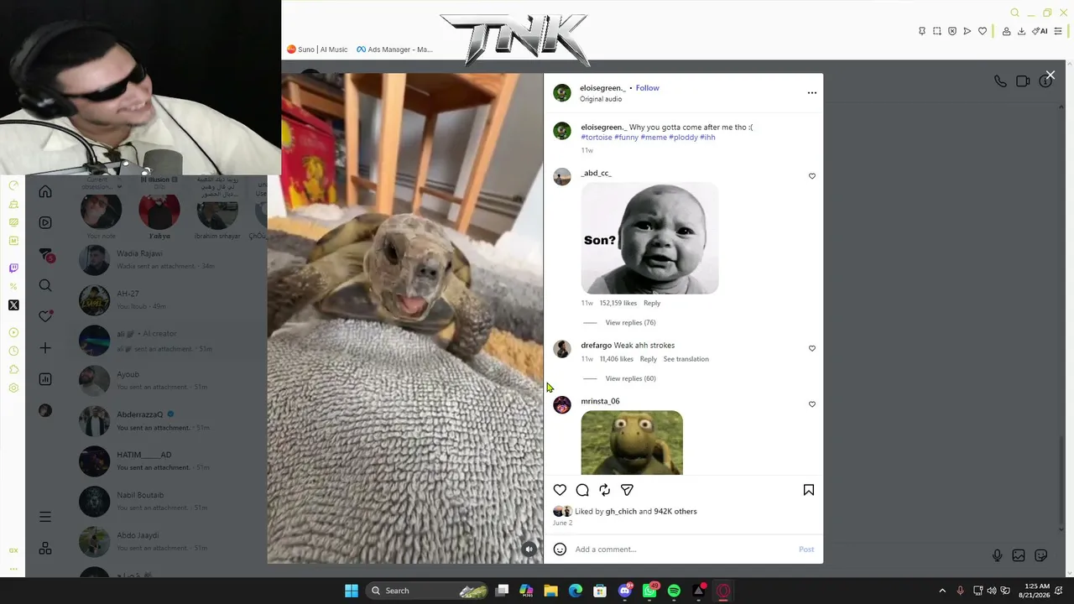
Task: Open Instagram Notifications heart icon
Action: [45, 316]
